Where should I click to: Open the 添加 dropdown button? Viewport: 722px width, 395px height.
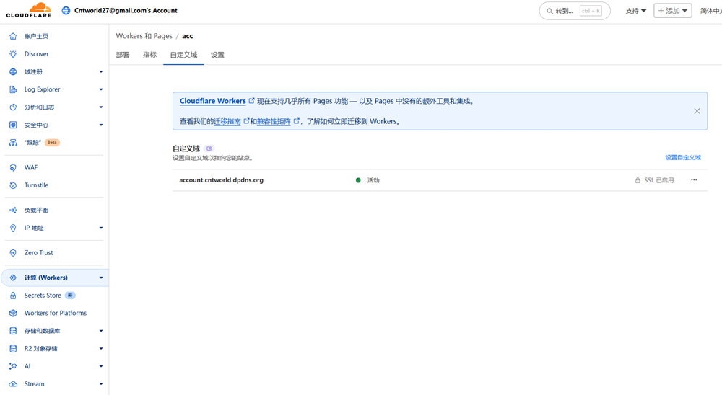[x=673, y=11]
